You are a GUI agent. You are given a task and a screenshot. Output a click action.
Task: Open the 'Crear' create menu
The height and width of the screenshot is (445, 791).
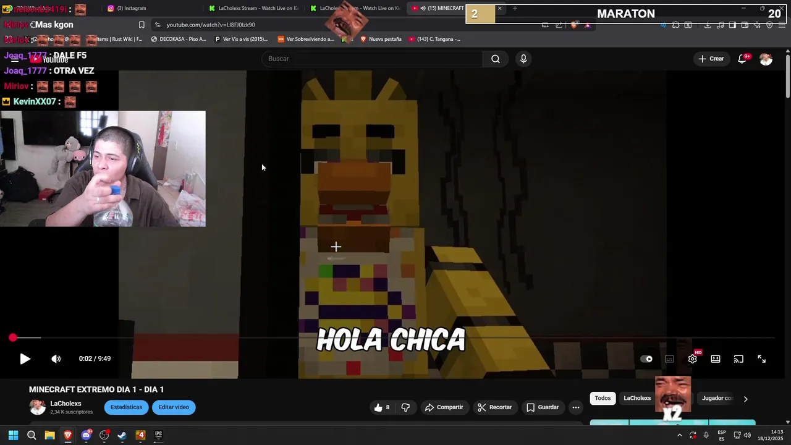pos(711,59)
